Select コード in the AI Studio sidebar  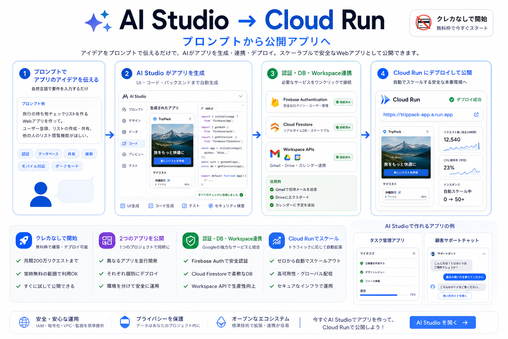pos(133,143)
